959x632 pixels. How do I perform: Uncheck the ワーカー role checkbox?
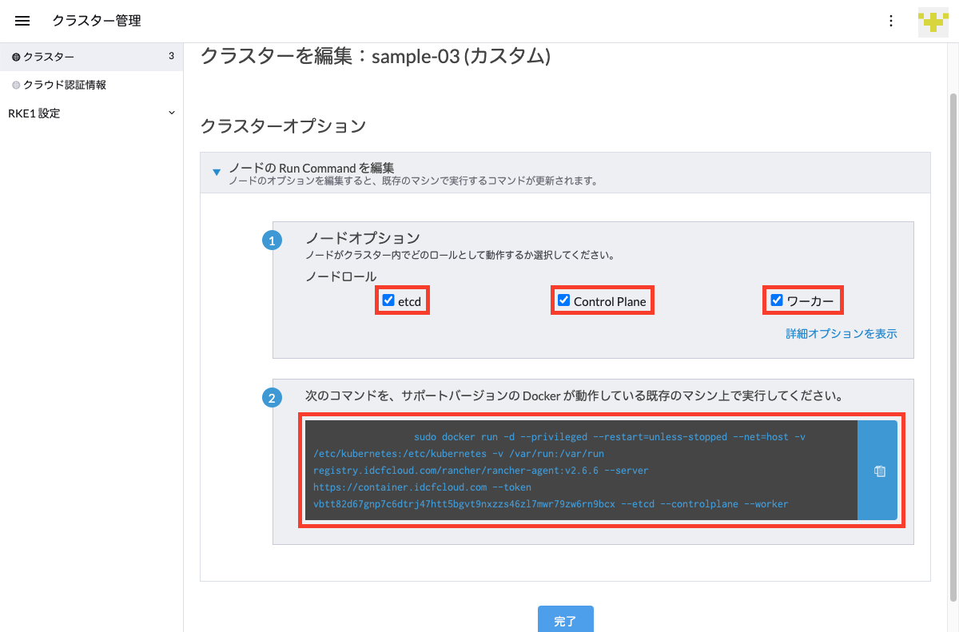pos(777,300)
